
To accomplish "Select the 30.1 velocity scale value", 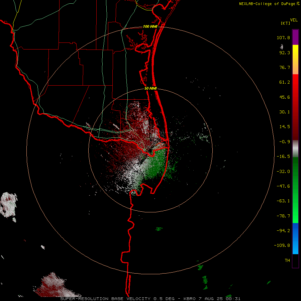I will click(285, 112).
